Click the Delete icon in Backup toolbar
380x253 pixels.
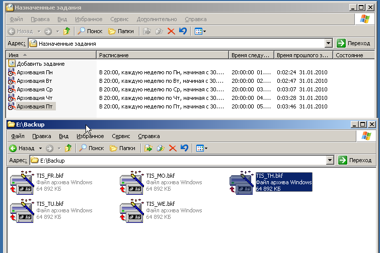click(173, 148)
